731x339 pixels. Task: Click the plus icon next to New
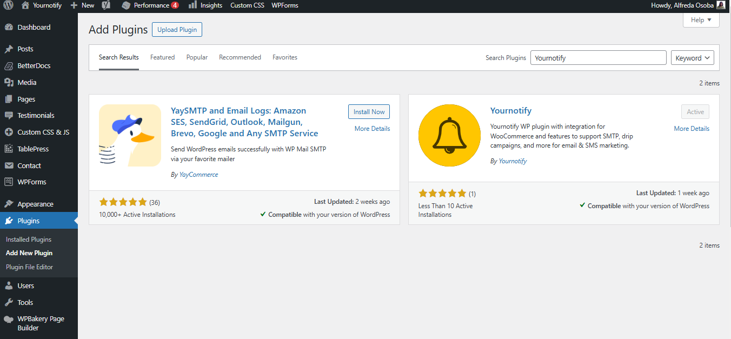pyautogui.click(x=74, y=5)
